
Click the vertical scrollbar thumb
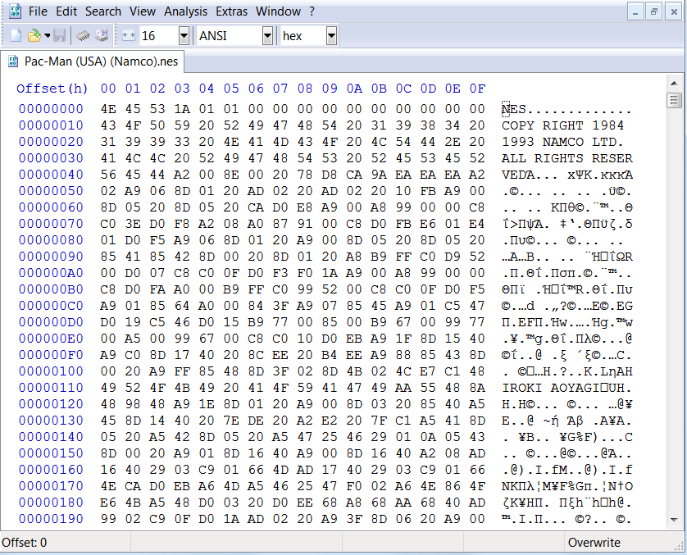[x=675, y=100]
